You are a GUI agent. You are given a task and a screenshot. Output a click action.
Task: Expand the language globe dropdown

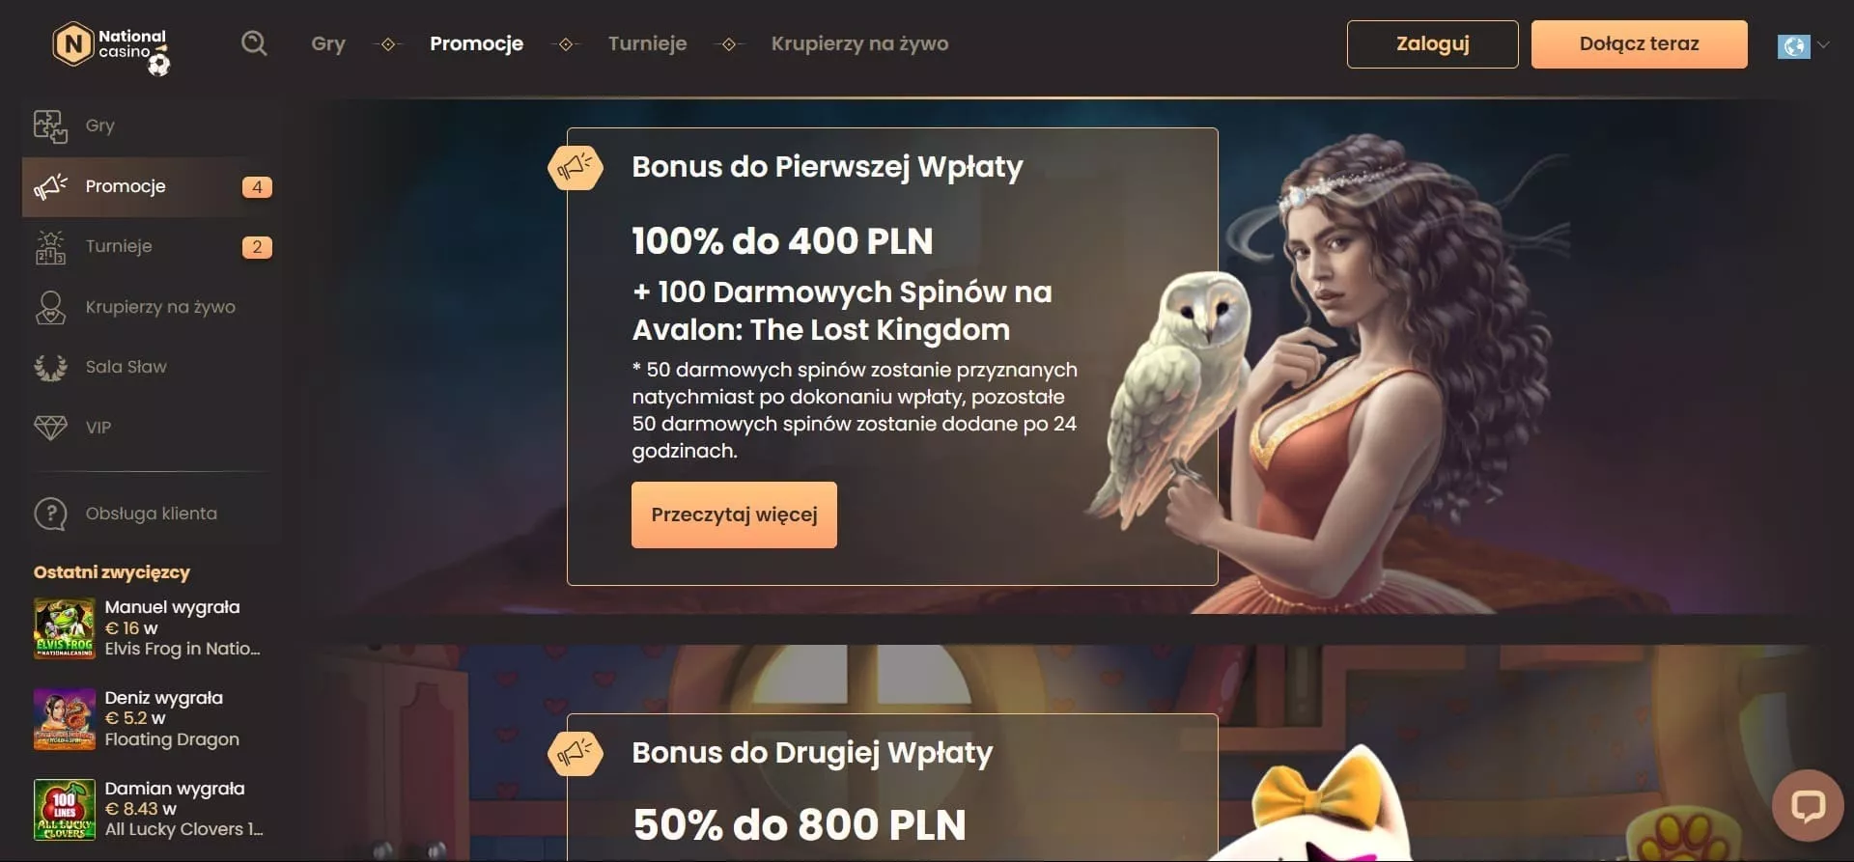click(1793, 45)
